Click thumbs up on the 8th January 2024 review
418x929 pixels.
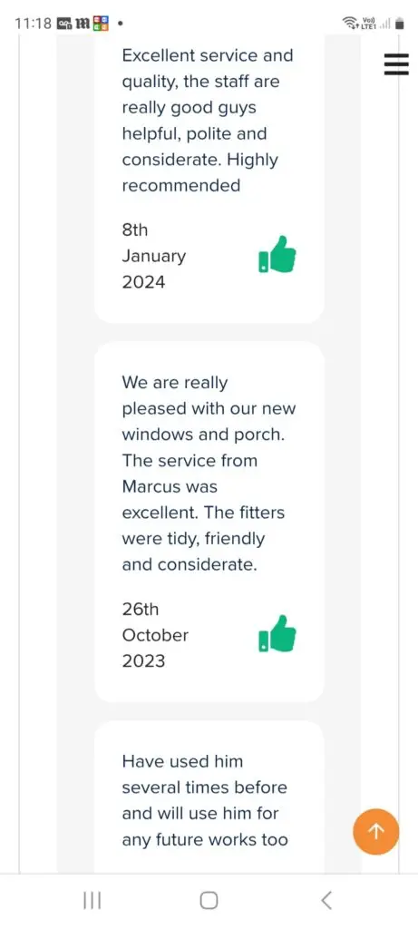click(x=277, y=254)
